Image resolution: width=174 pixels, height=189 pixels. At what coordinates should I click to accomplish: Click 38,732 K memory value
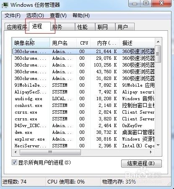tap(106, 132)
